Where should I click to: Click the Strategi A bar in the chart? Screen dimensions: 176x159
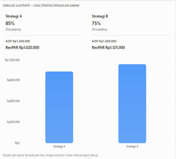pyautogui.click(x=59, y=107)
